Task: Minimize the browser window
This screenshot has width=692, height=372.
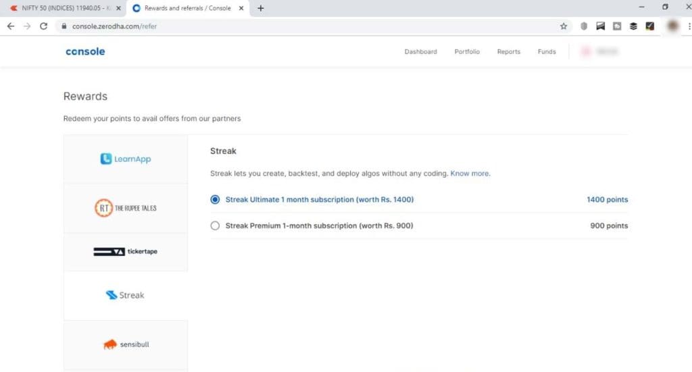Action: point(642,7)
